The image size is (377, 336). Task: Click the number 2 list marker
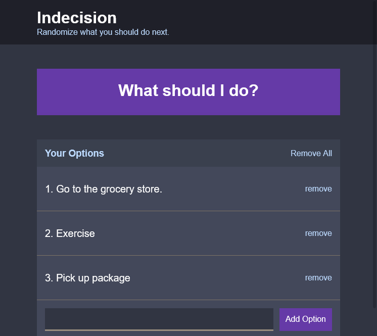[x=49, y=233]
